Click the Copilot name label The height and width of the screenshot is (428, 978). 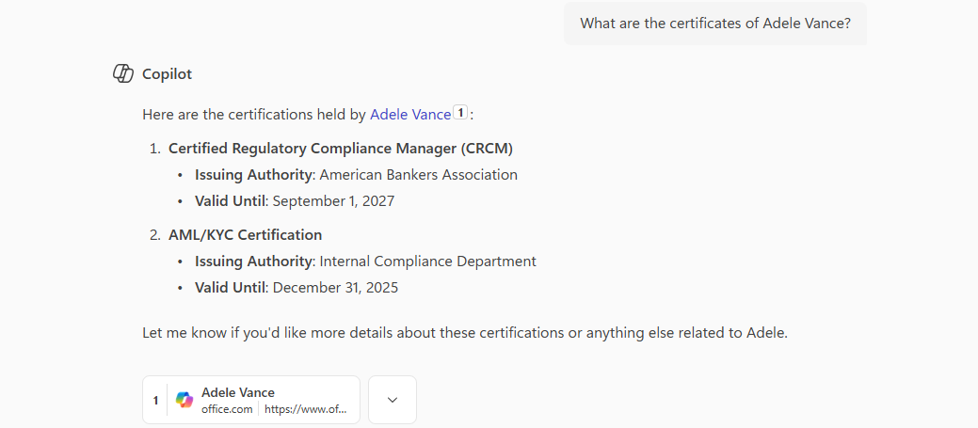167,73
